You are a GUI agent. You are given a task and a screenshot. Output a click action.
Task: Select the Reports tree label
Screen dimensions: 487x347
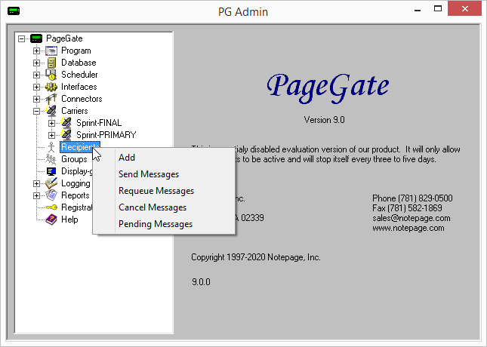coord(76,195)
